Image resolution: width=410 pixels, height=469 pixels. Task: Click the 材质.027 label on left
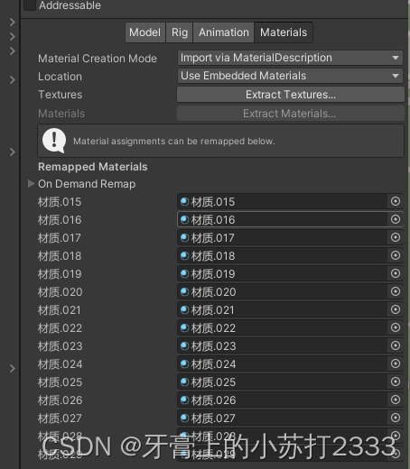coord(60,418)
